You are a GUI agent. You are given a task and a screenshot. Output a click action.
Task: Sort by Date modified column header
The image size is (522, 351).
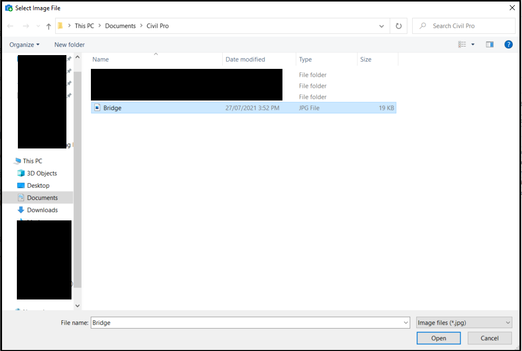(x=245, y=60)
